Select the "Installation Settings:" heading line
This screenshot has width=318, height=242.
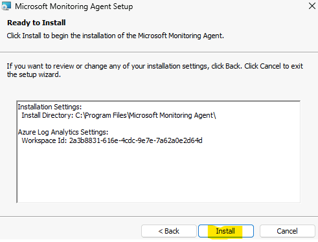tap(50, 107)
